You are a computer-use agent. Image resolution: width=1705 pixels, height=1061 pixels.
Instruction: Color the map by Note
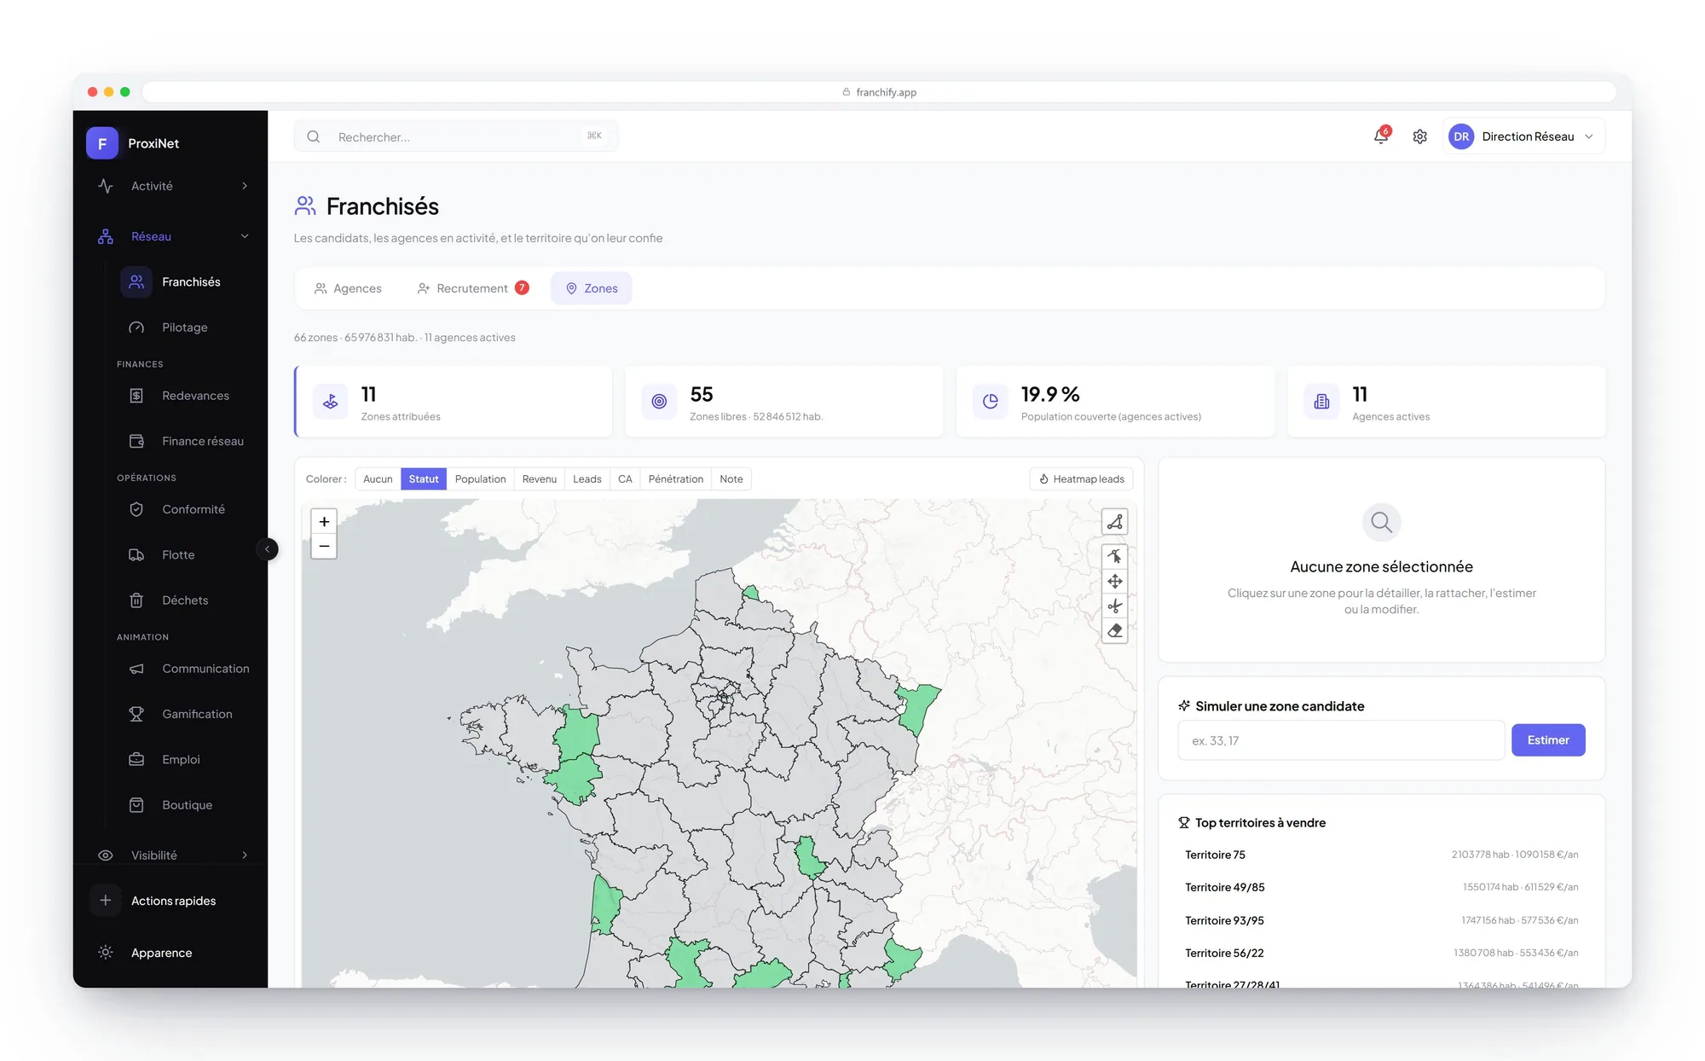click(731, 479)
